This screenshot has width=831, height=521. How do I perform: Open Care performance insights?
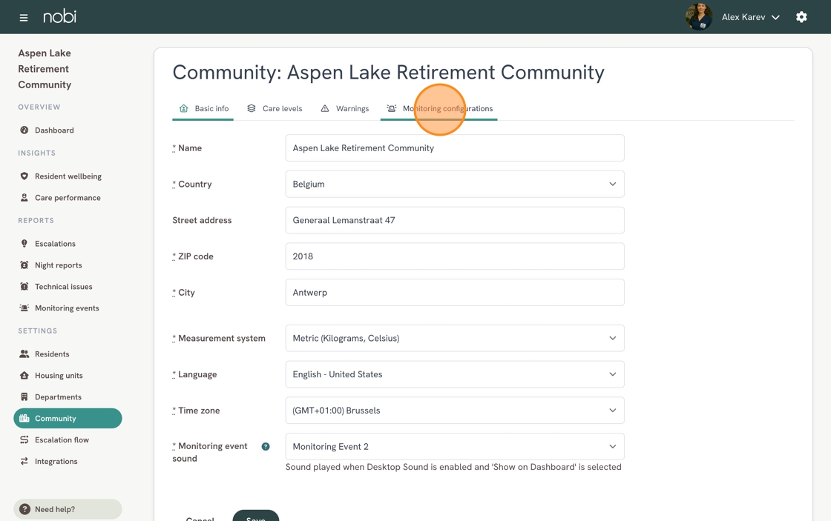68,197
